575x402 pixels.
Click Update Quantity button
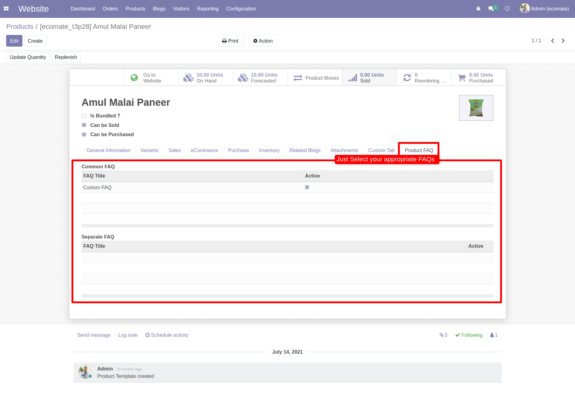pyautogui.click(x=28, y=57)
